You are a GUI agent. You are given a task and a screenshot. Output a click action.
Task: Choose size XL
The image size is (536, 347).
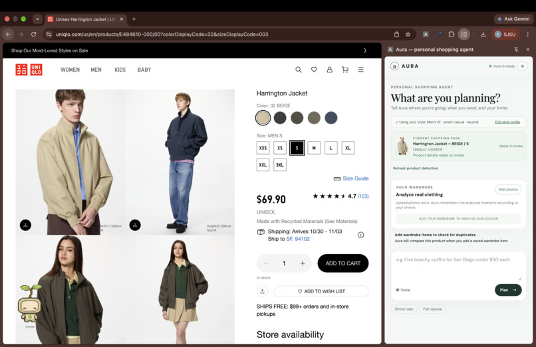348,148
